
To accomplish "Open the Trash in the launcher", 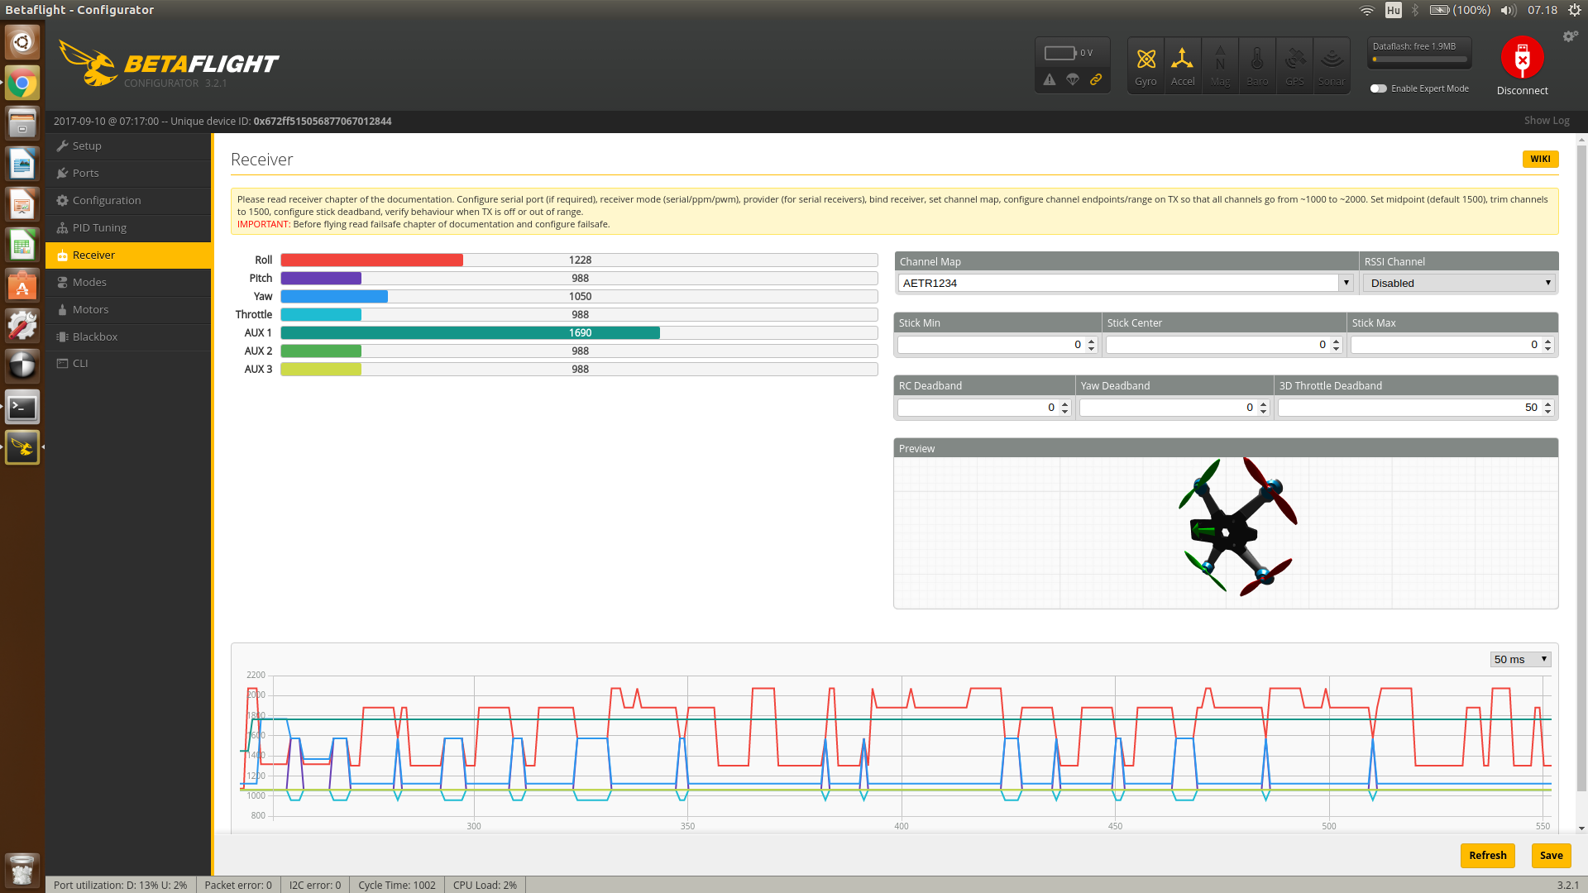I will [x=22, y=870].
